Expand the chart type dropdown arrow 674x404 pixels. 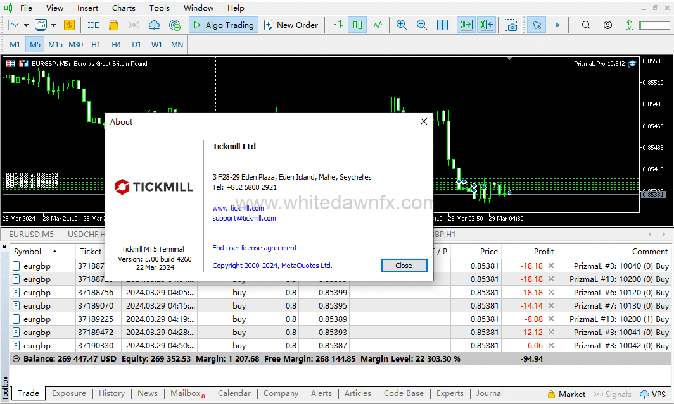click(x=26, y=25)
